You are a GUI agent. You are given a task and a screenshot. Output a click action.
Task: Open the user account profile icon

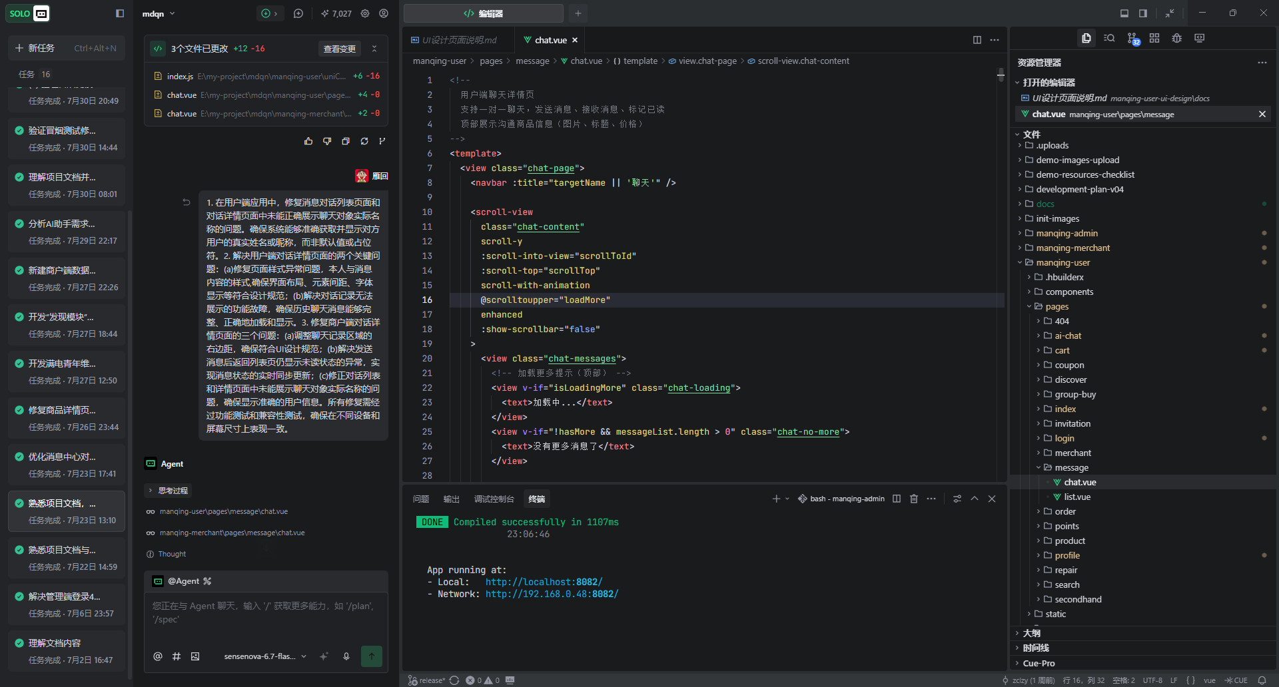coord(384,13)
